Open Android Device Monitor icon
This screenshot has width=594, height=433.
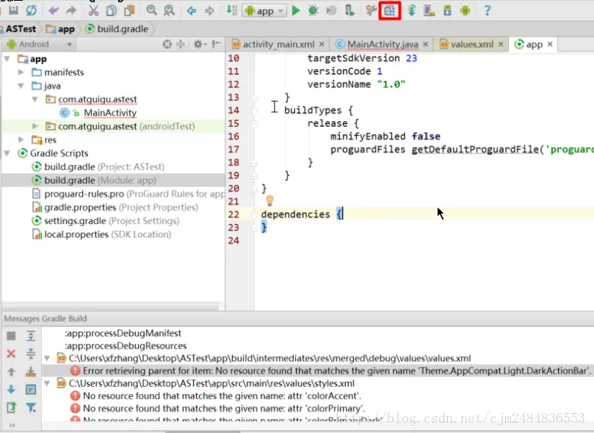[x=466, y=10]
